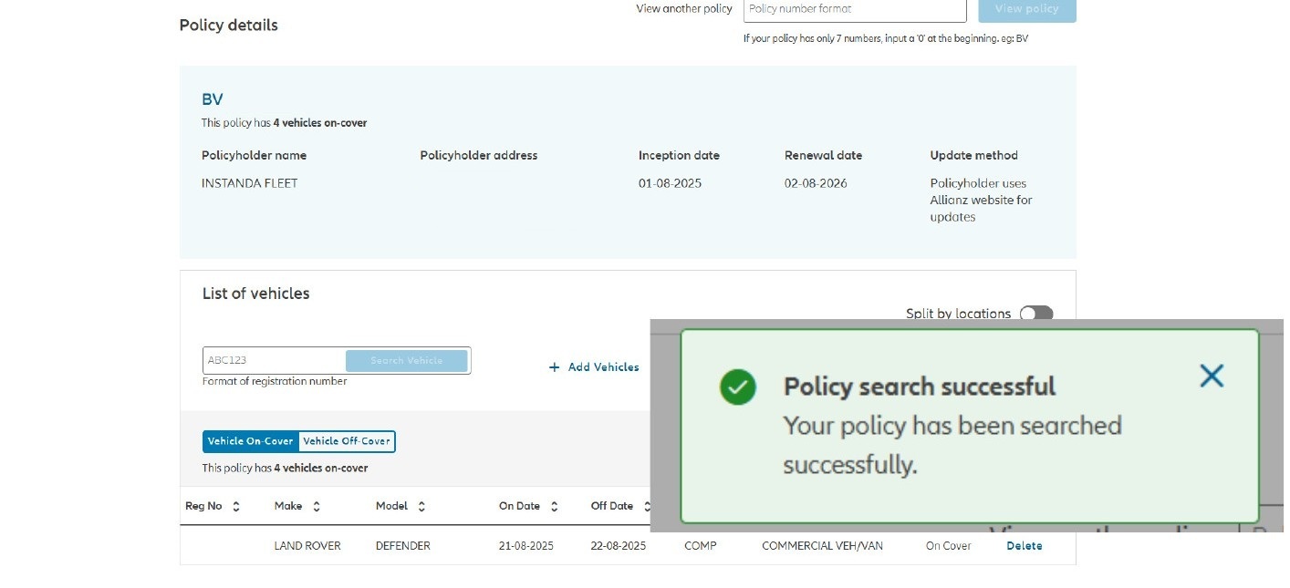This screenshot has width=1290, height=588.
Task: Select the Vehicle On-Cover tab
Action: [x=251, y=441]
